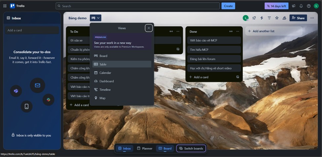The image size is (322, 157).
Task: Collapse the Done list
Action: (x=231, y=31)
